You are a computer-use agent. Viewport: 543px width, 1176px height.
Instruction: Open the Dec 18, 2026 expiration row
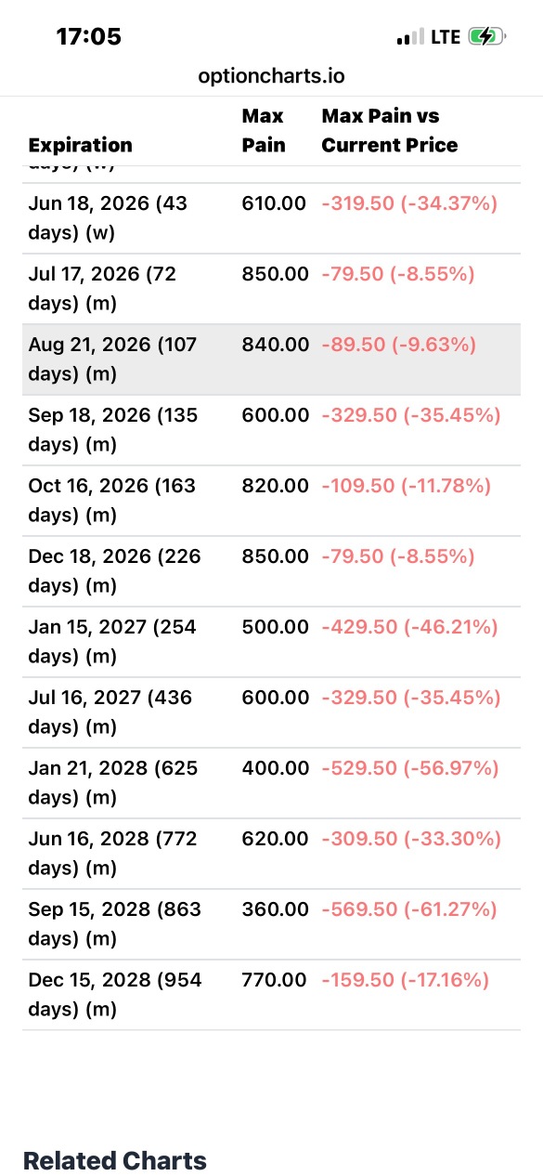point(271,571)
